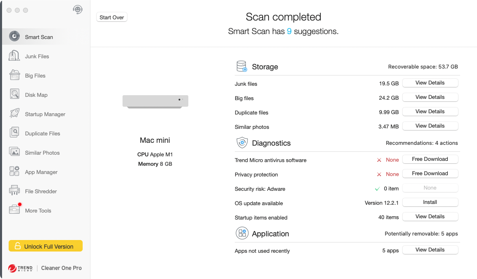Click the More Tools toolbox icon
Image resolution: width=477 pixels, height=279 pixels.
14,210
